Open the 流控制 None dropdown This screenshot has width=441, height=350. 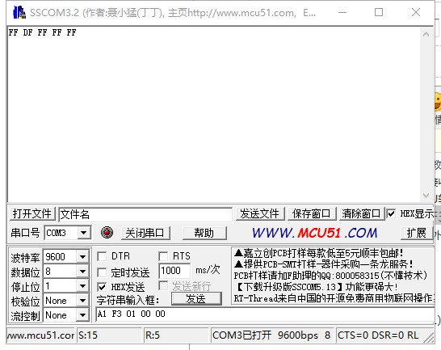[x=82, y=315]
